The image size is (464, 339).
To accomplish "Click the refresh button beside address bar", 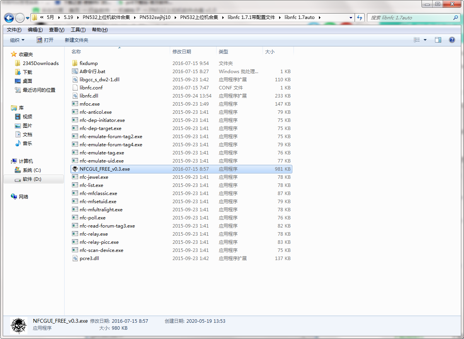I will pyautogui.click(x=360, y=18).
